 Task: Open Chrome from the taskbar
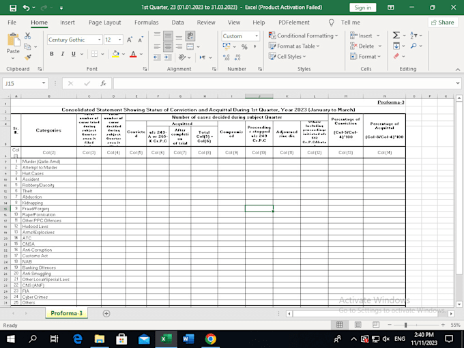click(210, 339)
